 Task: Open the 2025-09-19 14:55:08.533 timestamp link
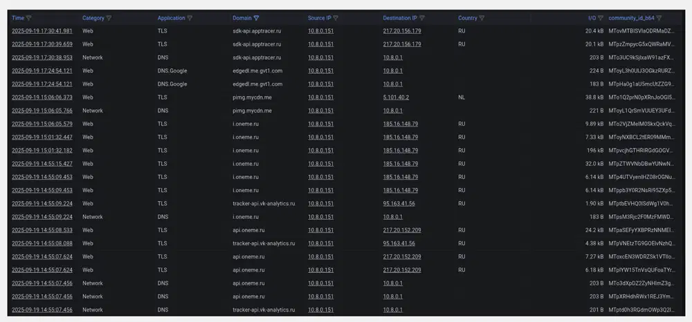point(42,230)
